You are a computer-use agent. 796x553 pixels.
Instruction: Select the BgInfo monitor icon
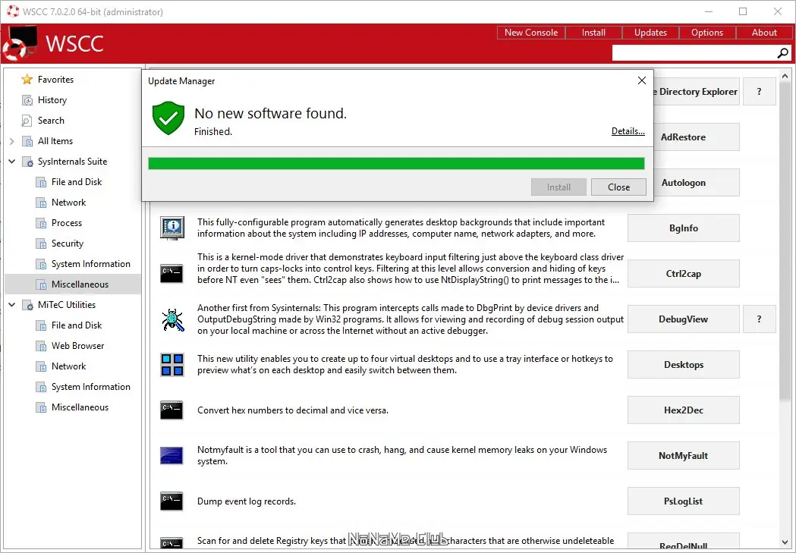coord(171,228)
